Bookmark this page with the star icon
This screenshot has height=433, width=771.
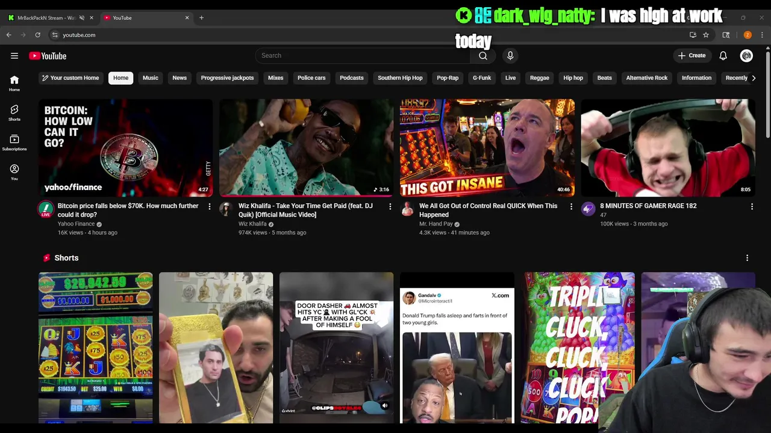pos(705,35)
